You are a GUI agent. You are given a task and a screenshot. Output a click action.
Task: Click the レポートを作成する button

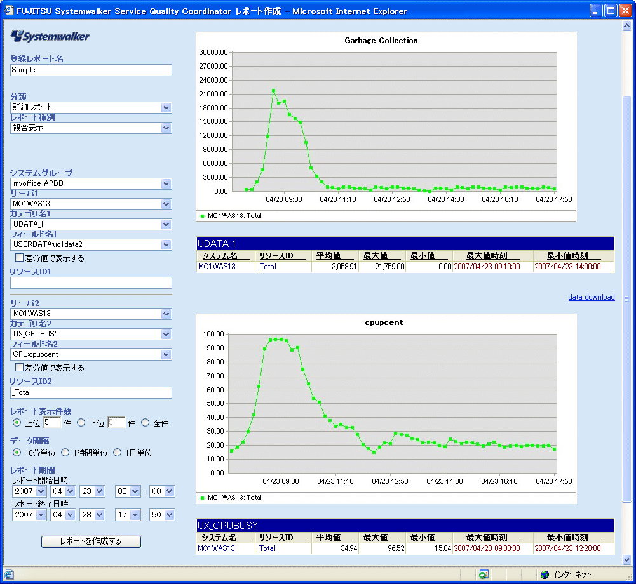(x=91, y=541)
